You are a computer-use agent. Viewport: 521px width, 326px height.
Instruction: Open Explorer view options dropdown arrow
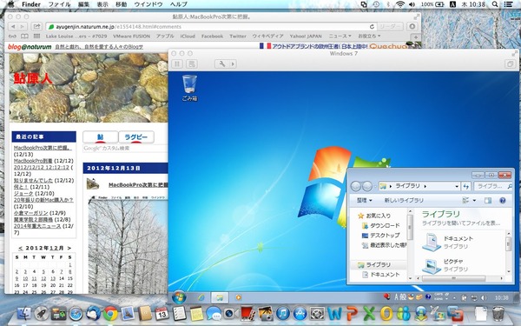point(474,200)
